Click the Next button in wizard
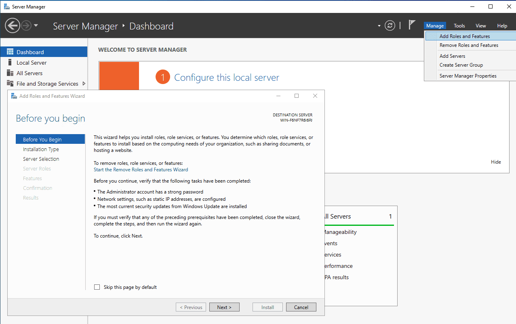 pyautogui.click(x=224, y=307)
